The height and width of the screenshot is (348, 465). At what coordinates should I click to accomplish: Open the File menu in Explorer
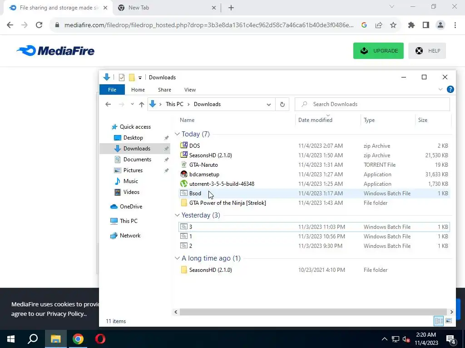tap(112, 90)
